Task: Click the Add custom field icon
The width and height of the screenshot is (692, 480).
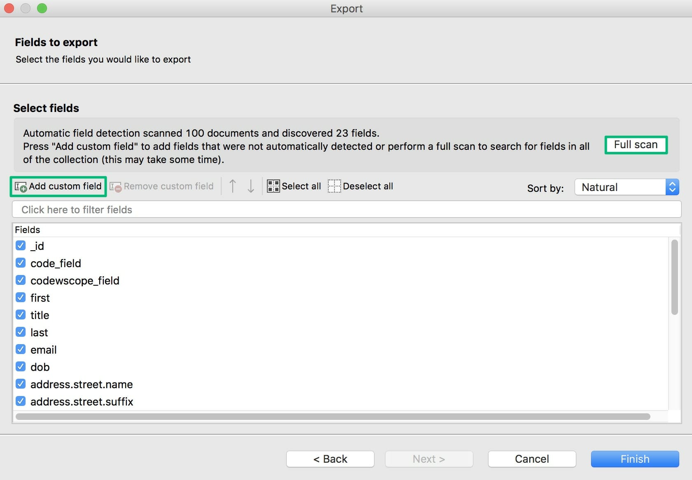Action: coord(21,187)
